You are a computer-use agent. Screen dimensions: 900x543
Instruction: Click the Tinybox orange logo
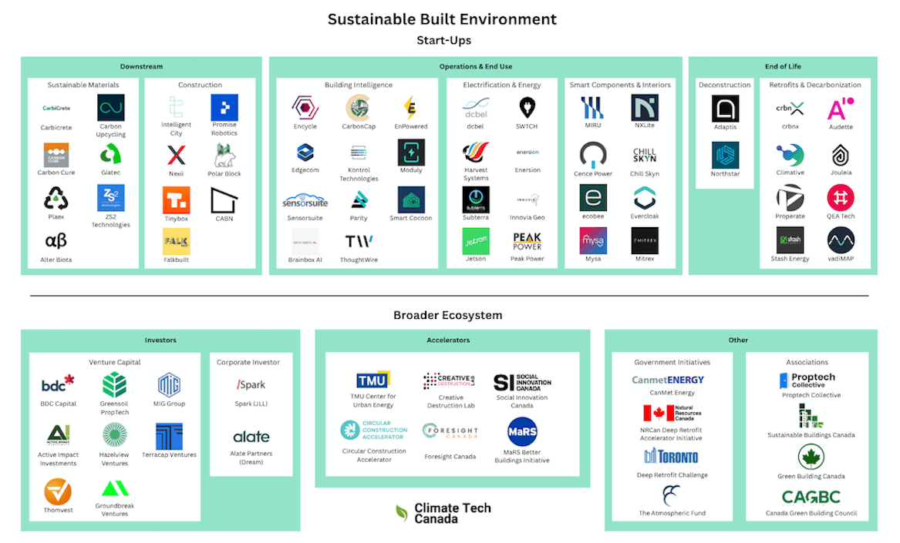click(176, 200)
